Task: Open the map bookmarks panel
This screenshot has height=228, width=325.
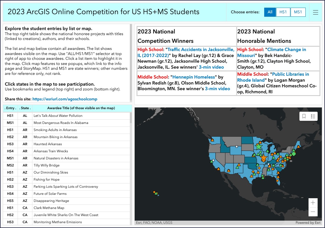Action: click(x=304, y=116)
